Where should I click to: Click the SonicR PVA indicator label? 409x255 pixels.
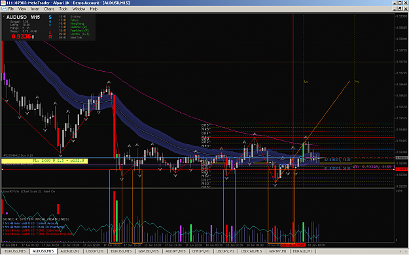click(29, 191)
